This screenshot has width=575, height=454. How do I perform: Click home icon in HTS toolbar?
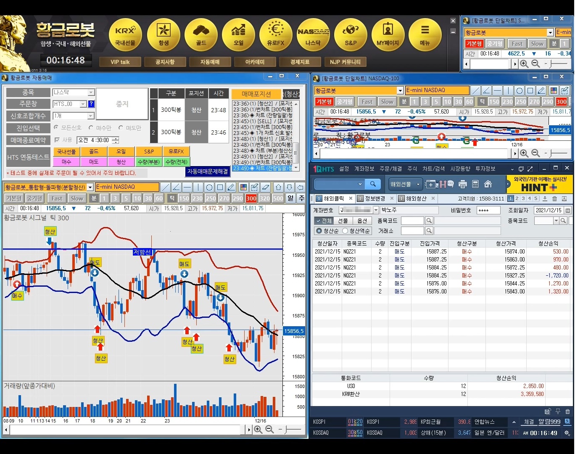click(488, 184)
